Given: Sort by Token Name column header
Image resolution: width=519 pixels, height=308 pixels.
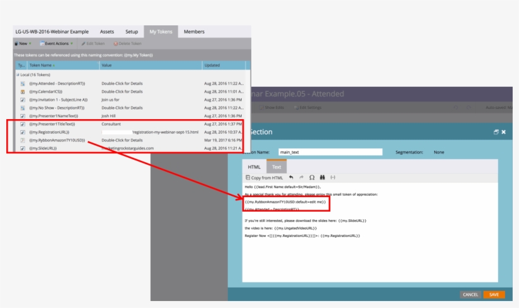Looking at the screenshot, I should 63,65.
